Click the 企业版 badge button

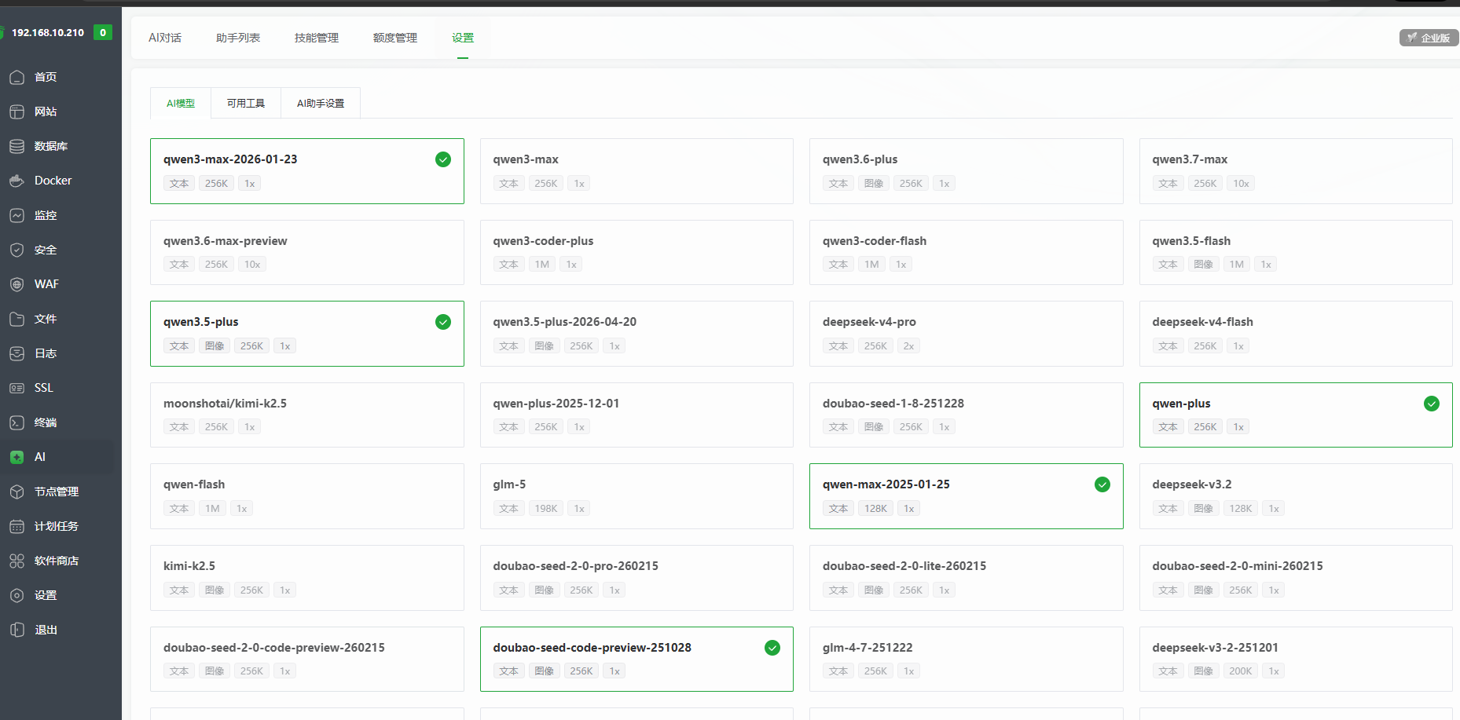coord(1429,38)
